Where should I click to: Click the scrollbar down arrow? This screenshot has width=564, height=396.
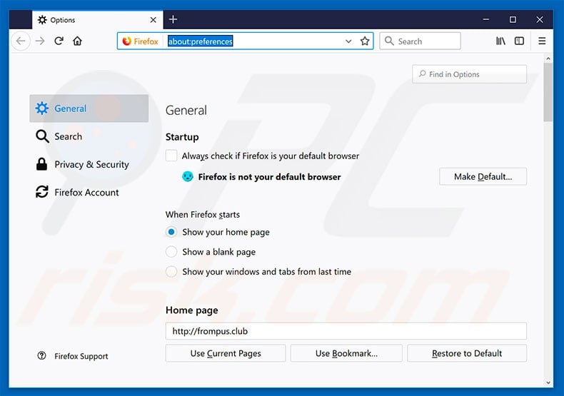coord(548,382)
